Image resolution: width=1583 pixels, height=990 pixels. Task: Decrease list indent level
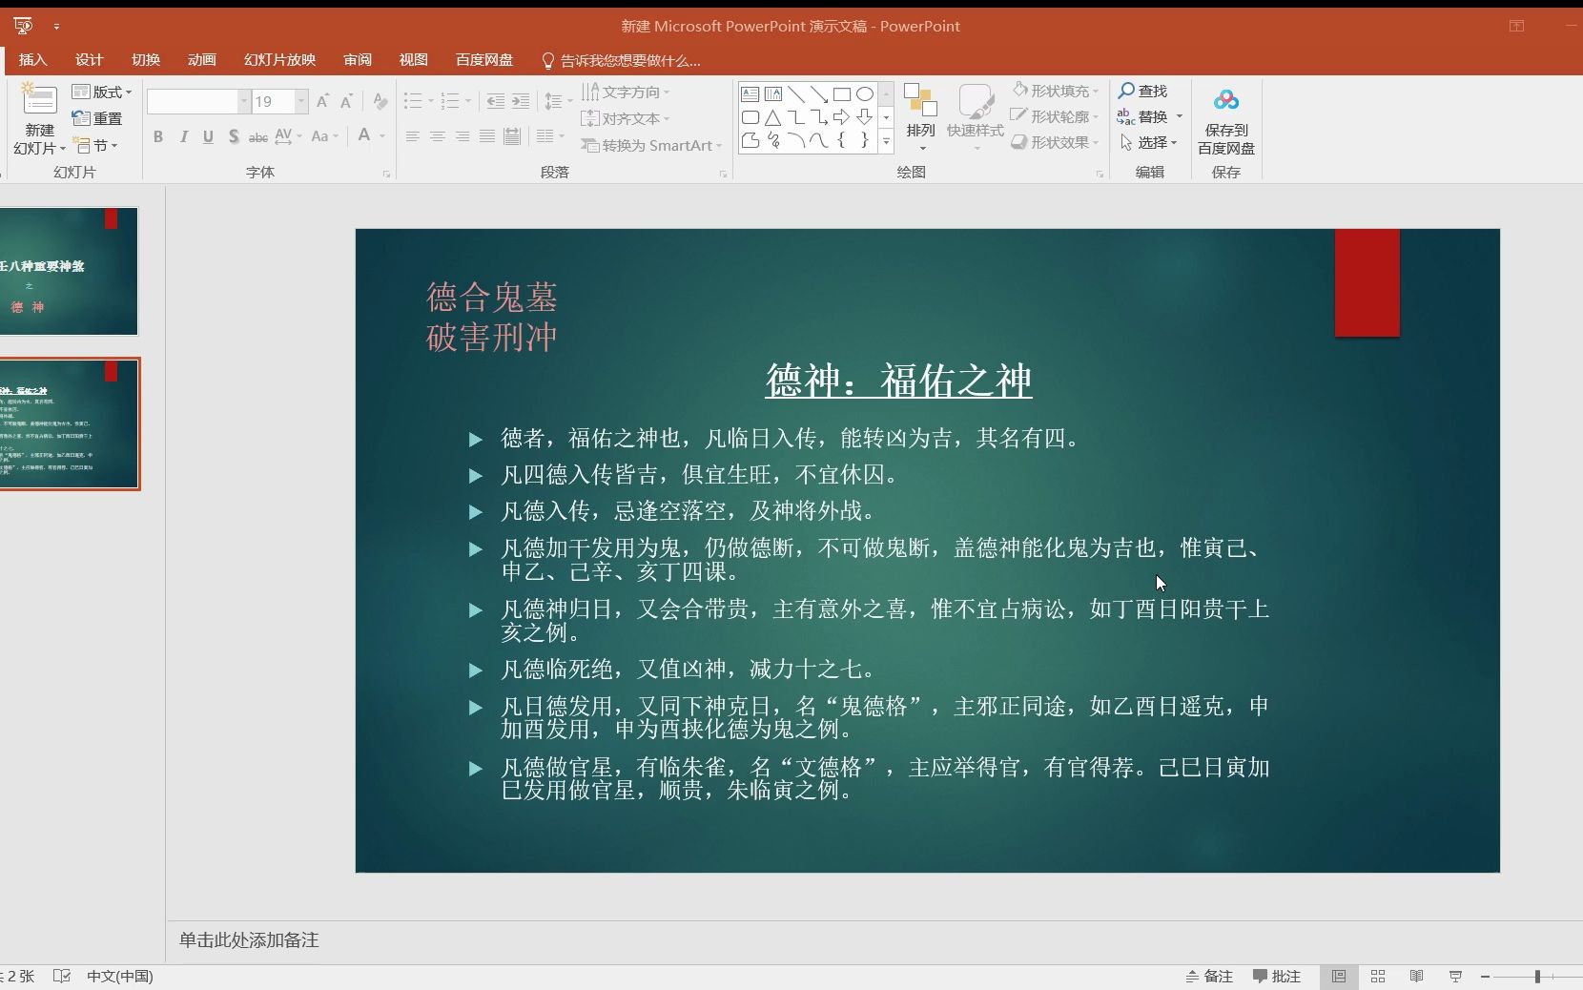(495, 101)
